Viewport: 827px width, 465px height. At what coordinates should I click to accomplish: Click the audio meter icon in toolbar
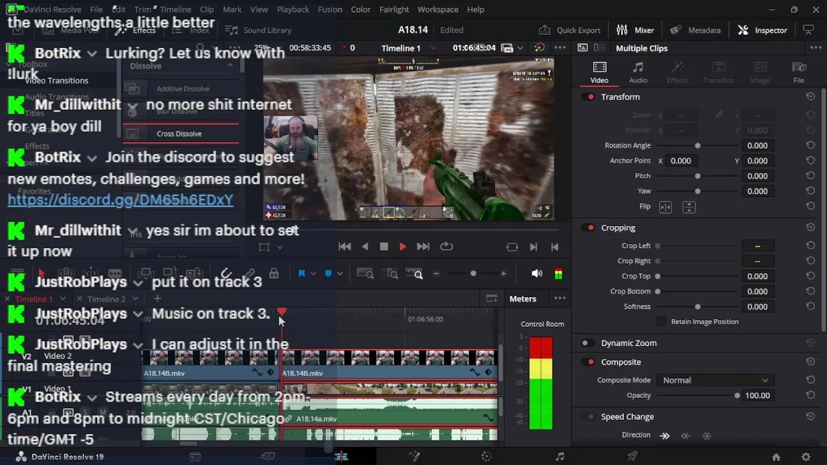[x=558, y=274]
